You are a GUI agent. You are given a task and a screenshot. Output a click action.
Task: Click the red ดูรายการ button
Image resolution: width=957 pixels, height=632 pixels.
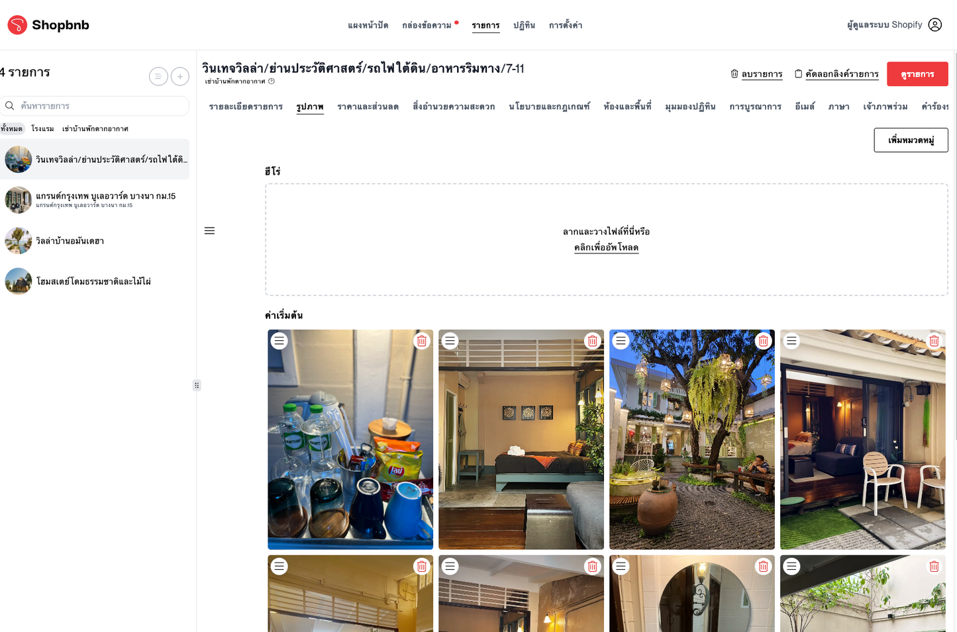(x=917, y=74)
